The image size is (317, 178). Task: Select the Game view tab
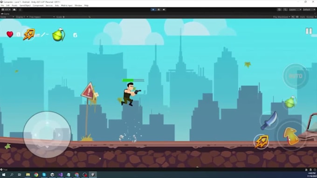[6, 13]
